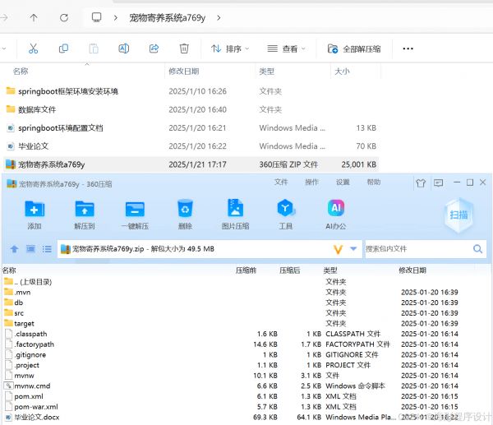This screenshot has height=425, width=493.
Task: Click the Copy icon in Explorer toolbar
Action: (x=63, y=49)
